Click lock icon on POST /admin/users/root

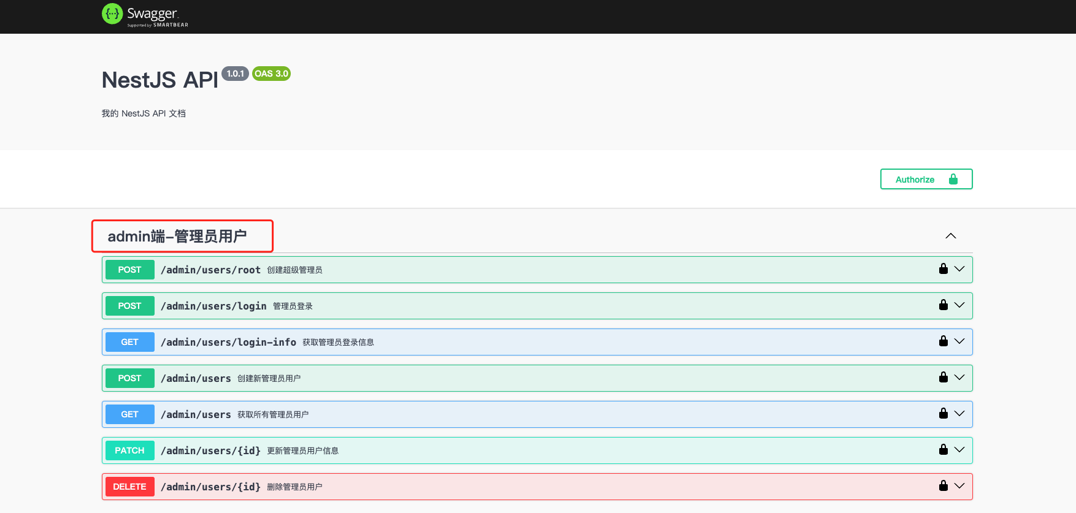(943, 269)
